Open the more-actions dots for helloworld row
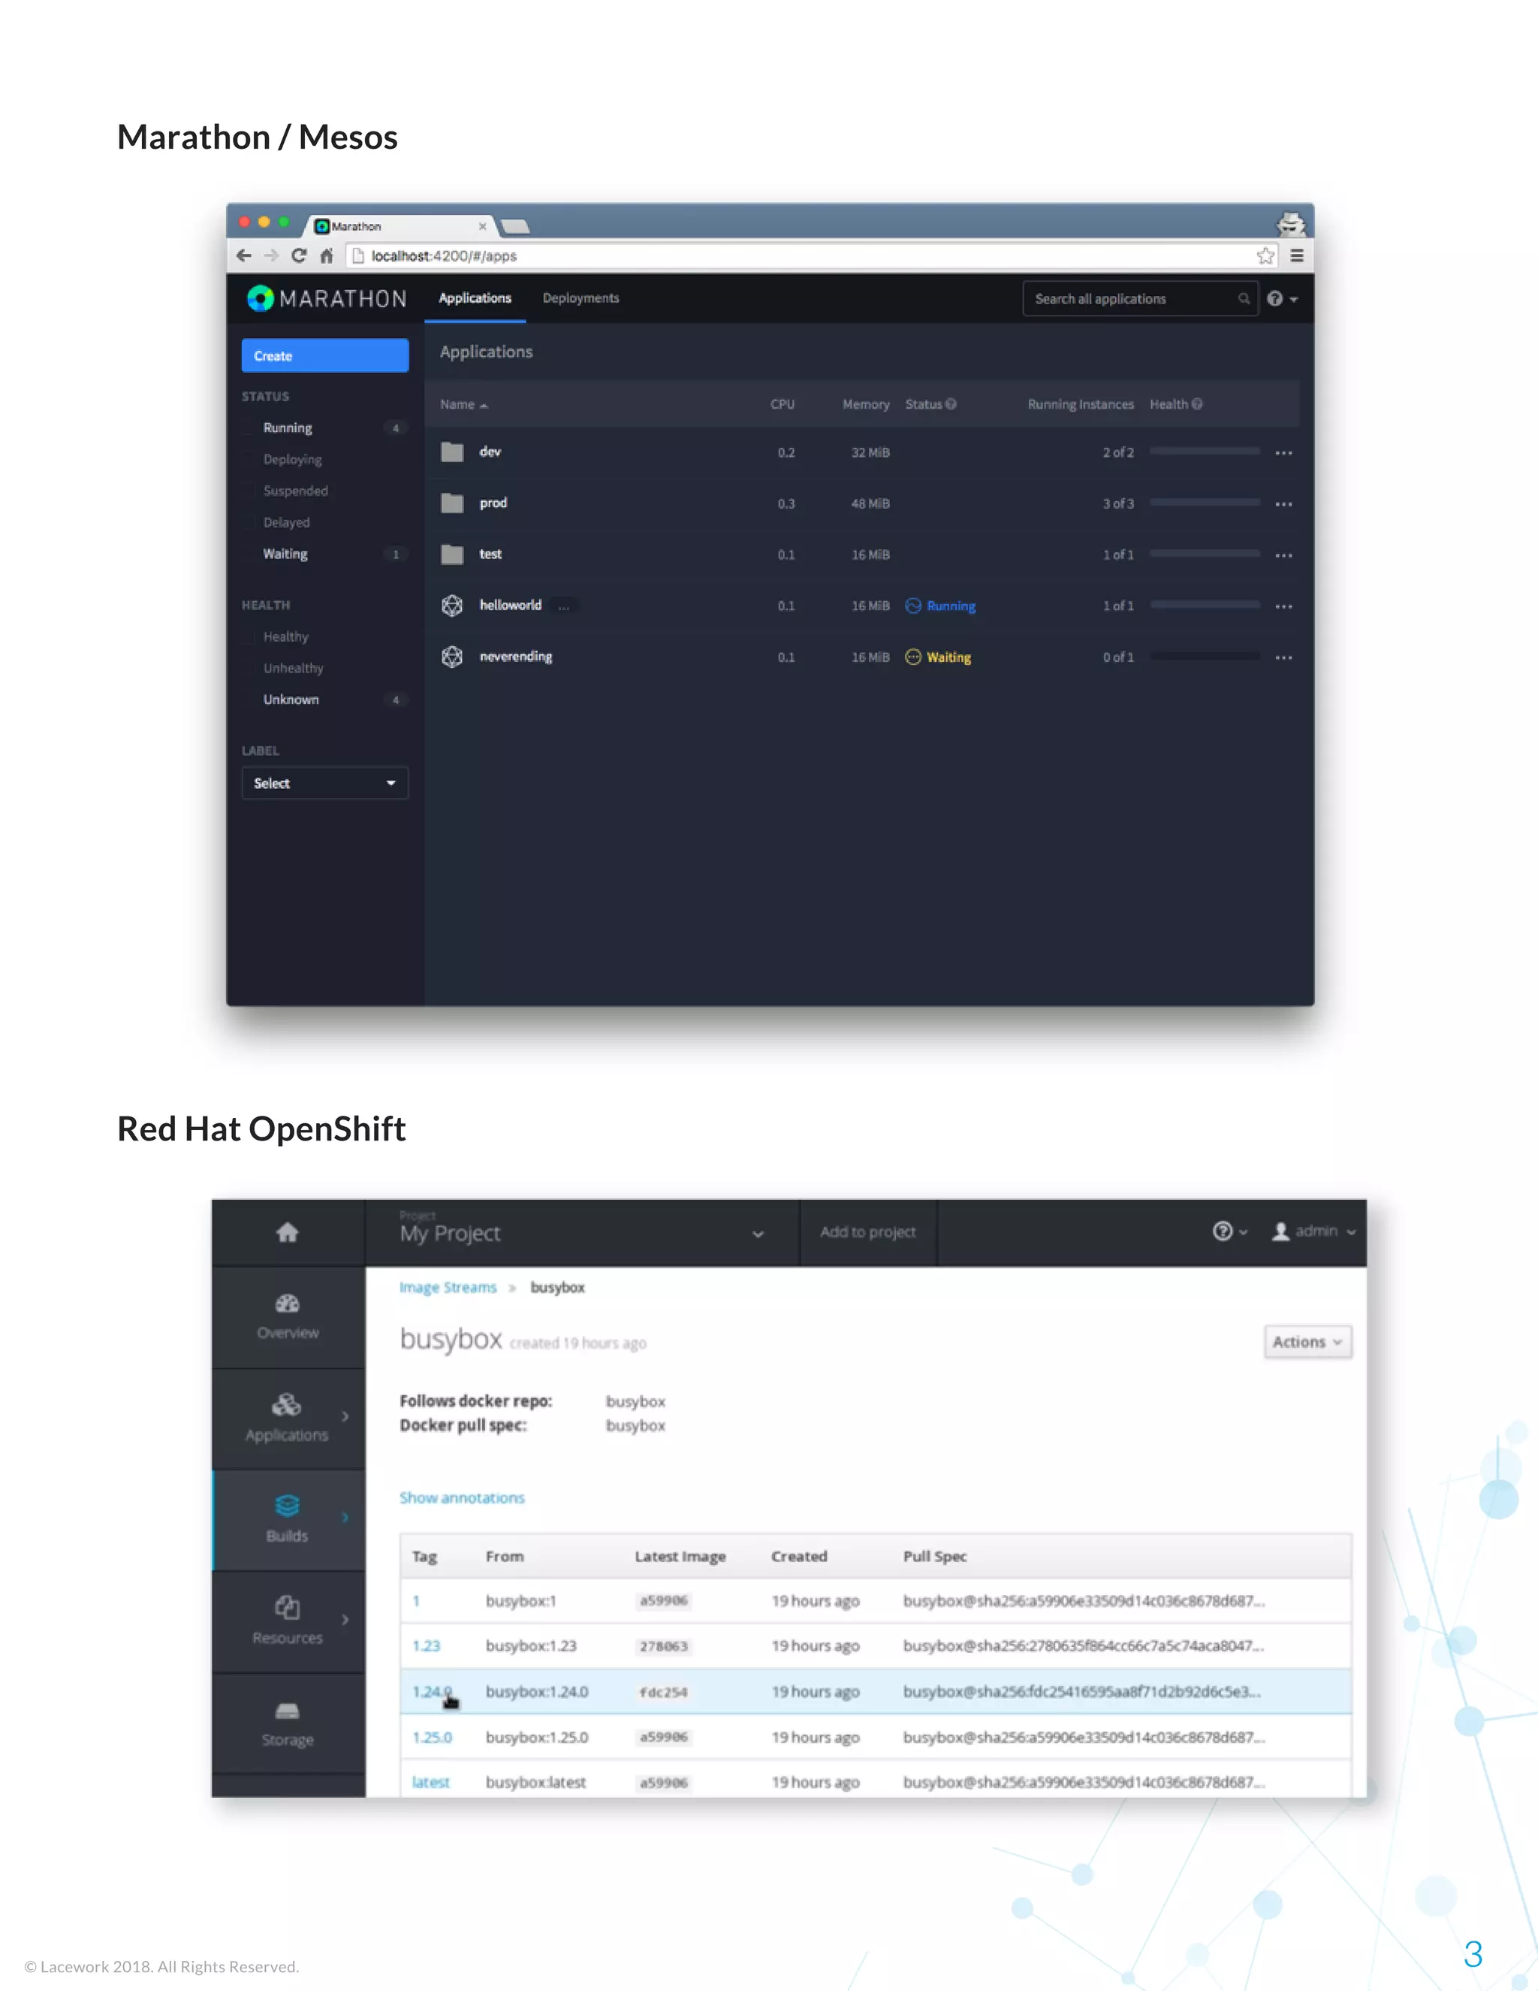The width and height of the screenshot is (1538, 1991). coord(1283,606)
